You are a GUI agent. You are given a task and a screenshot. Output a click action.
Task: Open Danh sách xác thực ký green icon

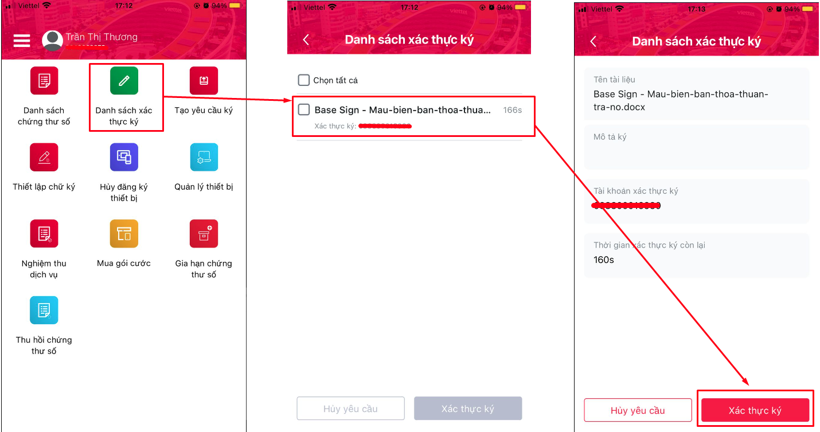point(124,81)
